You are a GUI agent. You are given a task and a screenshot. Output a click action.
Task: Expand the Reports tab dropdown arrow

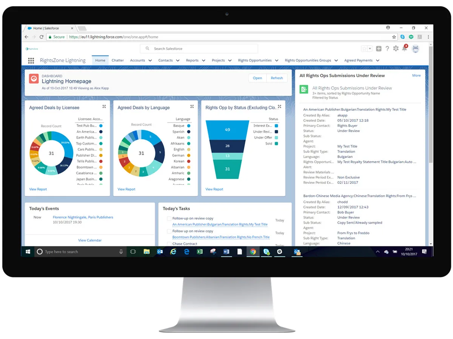click(x=203, y=60)
